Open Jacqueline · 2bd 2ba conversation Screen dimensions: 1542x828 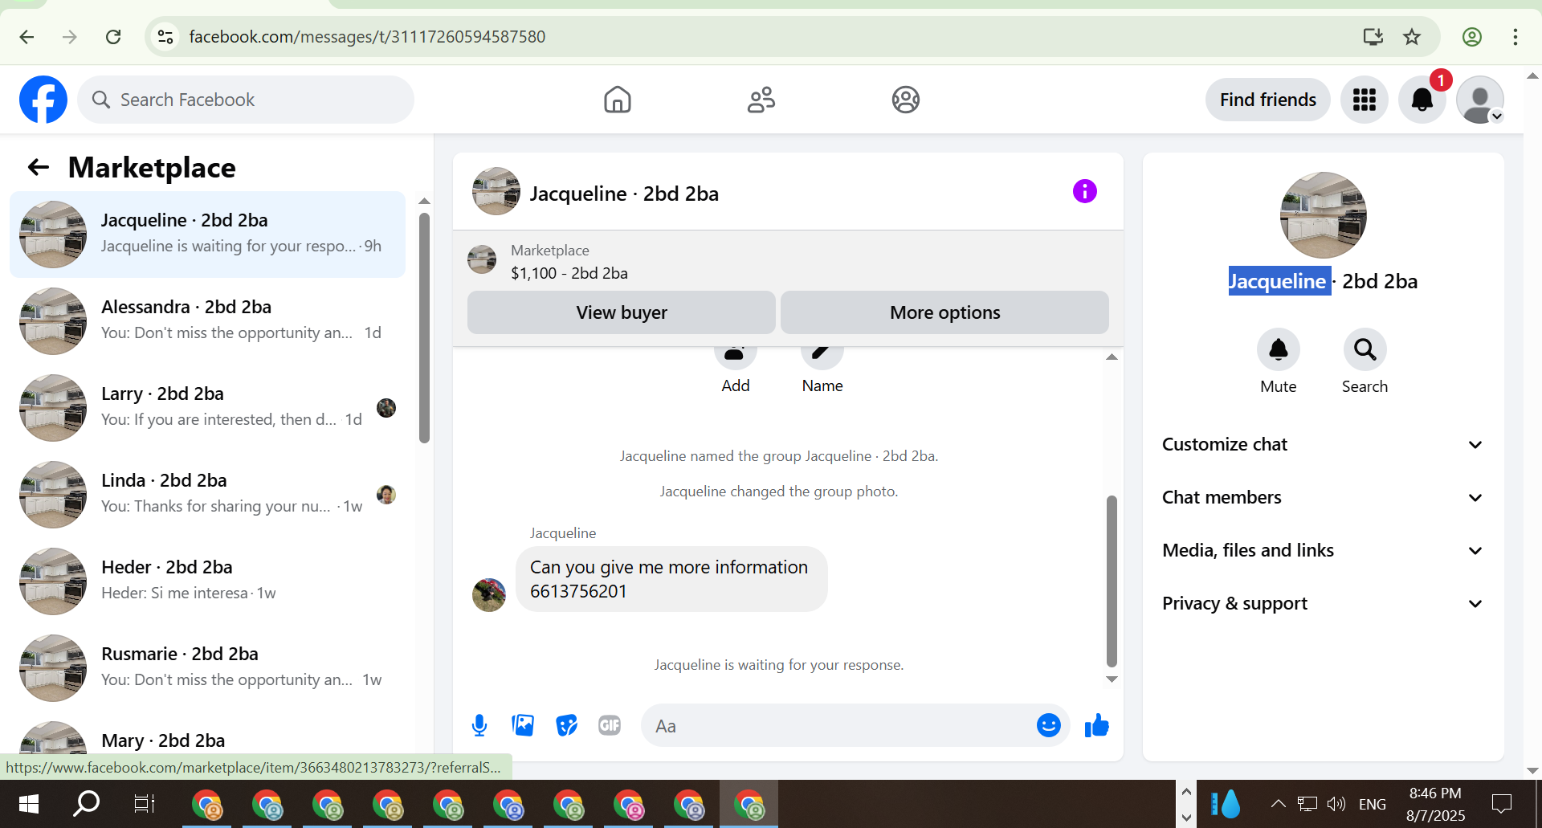pos(207,235)
